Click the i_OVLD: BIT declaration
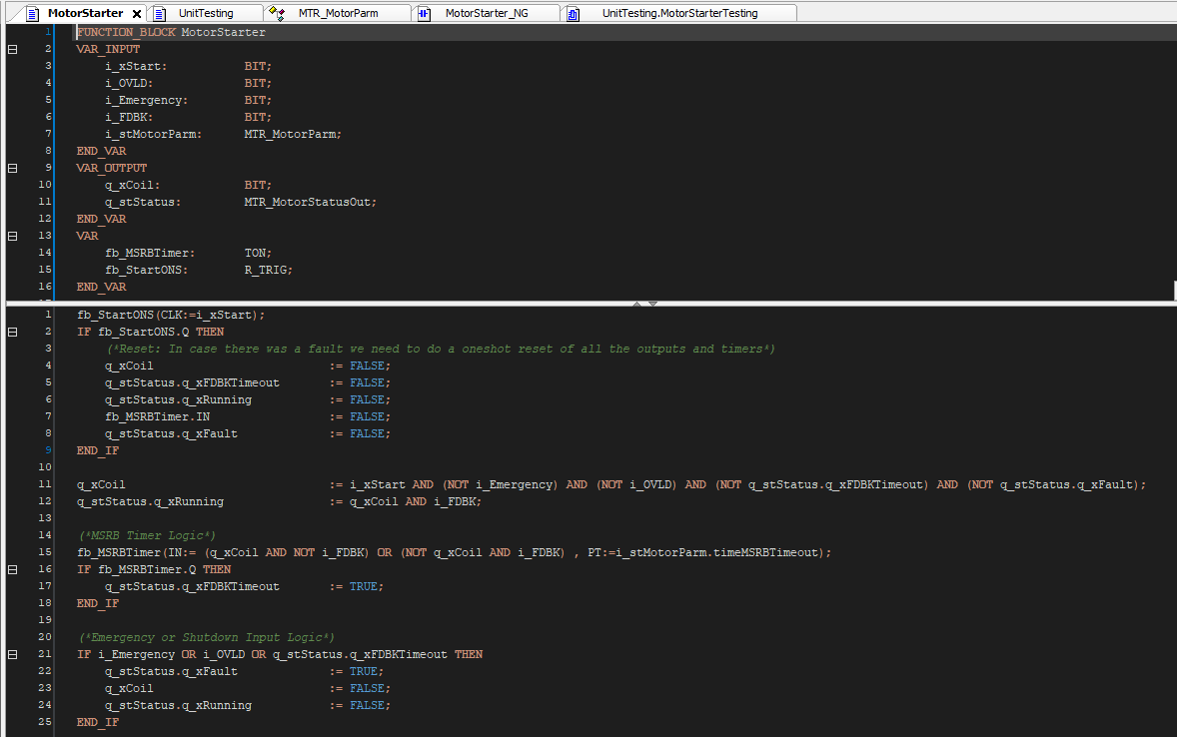1177x737 pixels. pos(189,83)
